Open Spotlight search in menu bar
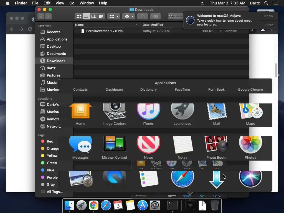The width and height of the screenshot is (284, 213). pyautogui.click(x=266, y=3)
